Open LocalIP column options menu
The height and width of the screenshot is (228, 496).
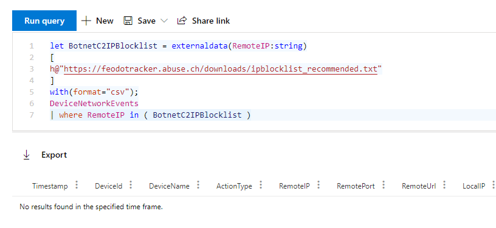click(494, 185)
